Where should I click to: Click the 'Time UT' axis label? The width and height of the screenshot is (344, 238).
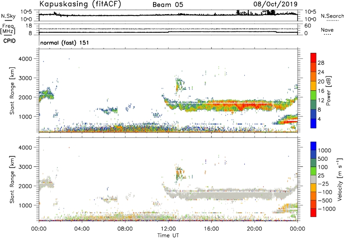pos(168,235)
